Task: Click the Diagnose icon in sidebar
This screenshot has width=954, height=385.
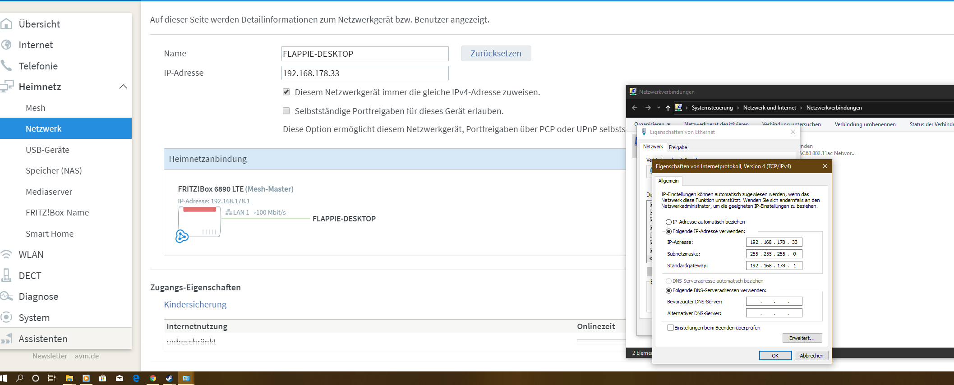Action: 6,296
